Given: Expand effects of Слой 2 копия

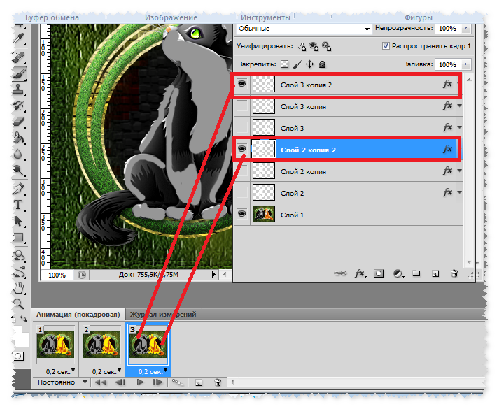Looking at the screenshot, I should pyautogui.click(x=460, y=171).
